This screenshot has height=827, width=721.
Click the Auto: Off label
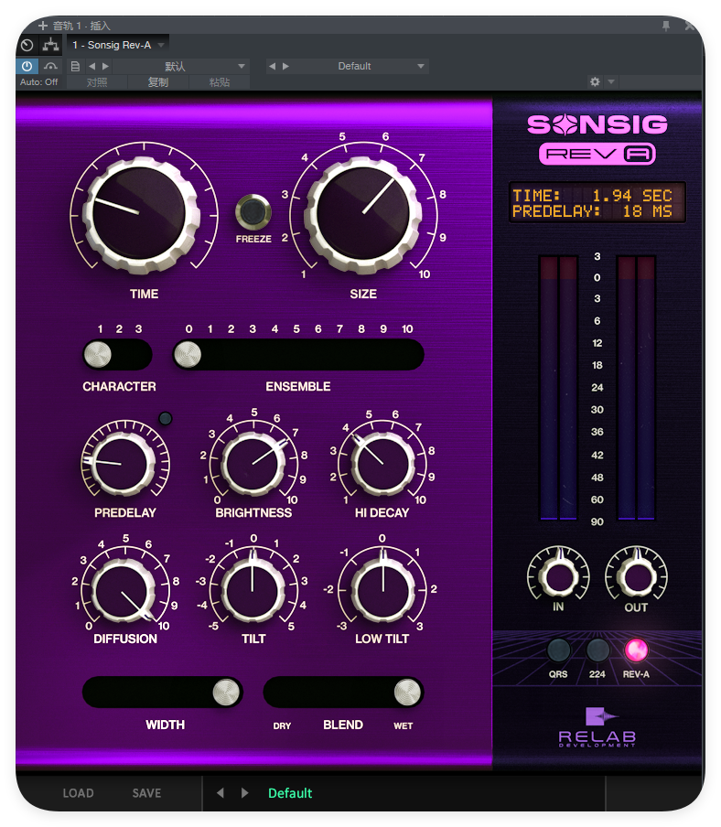point(39,82)
